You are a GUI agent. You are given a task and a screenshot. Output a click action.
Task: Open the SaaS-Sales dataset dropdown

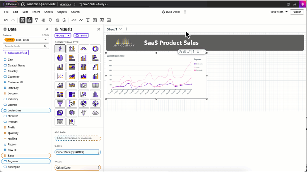point(26,40)
